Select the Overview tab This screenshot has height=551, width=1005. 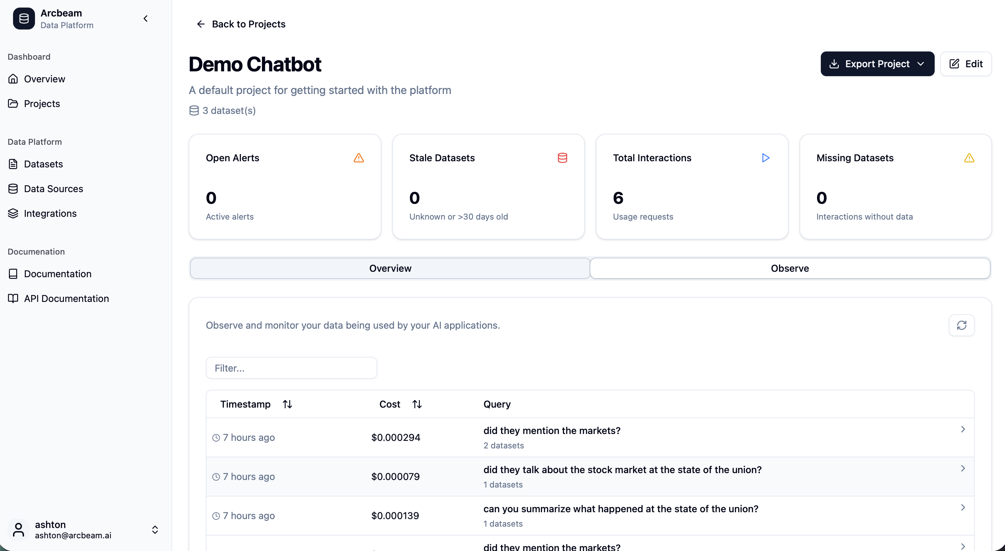390,268
